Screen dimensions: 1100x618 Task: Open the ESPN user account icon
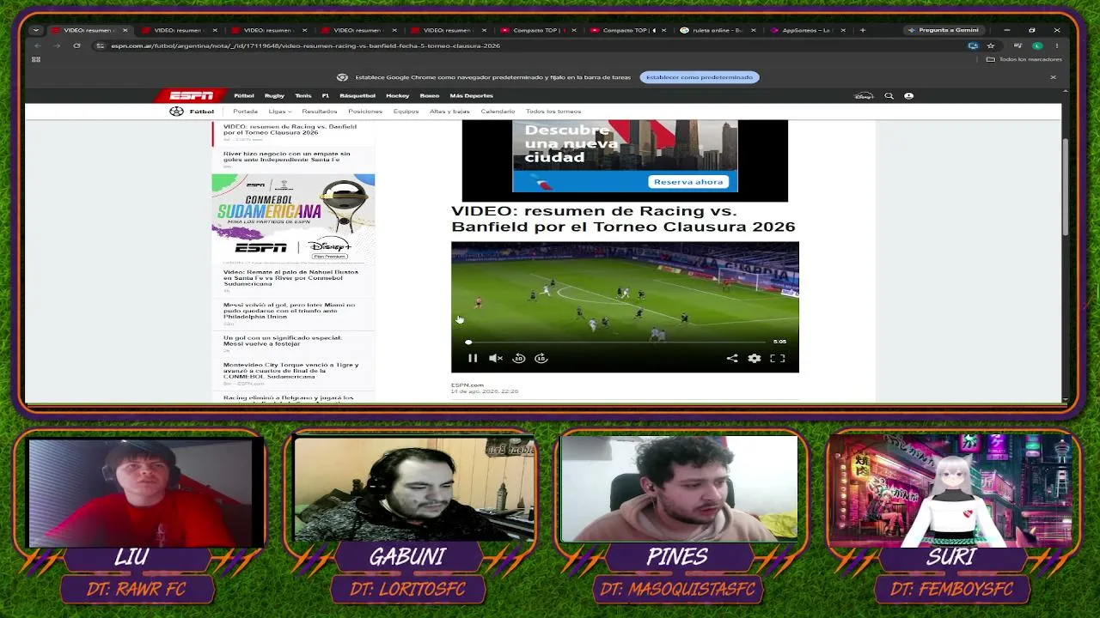[908, 96]
